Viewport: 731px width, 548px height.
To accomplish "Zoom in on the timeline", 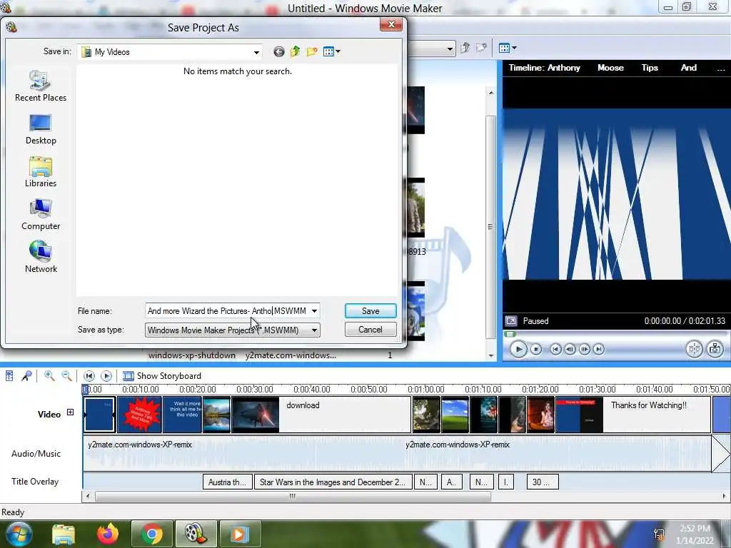I will [x=49, y=375].
